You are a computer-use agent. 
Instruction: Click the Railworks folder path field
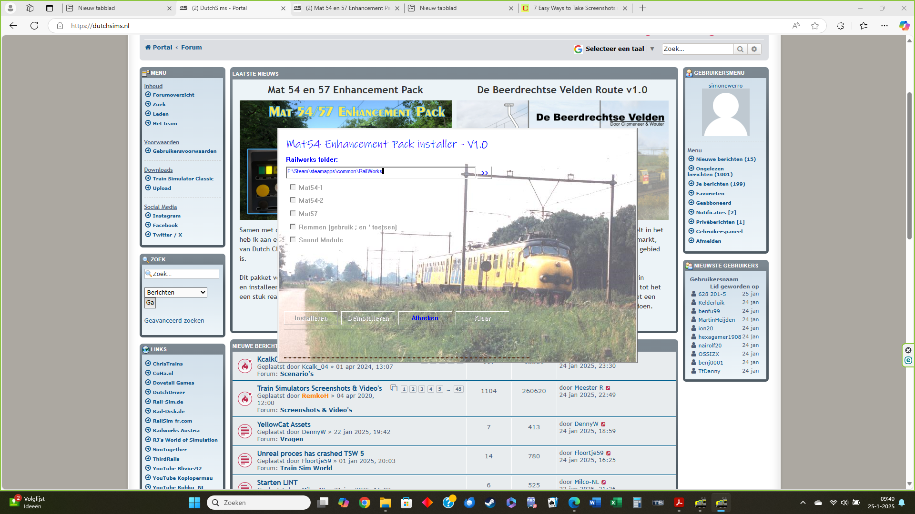coord(380,172)
